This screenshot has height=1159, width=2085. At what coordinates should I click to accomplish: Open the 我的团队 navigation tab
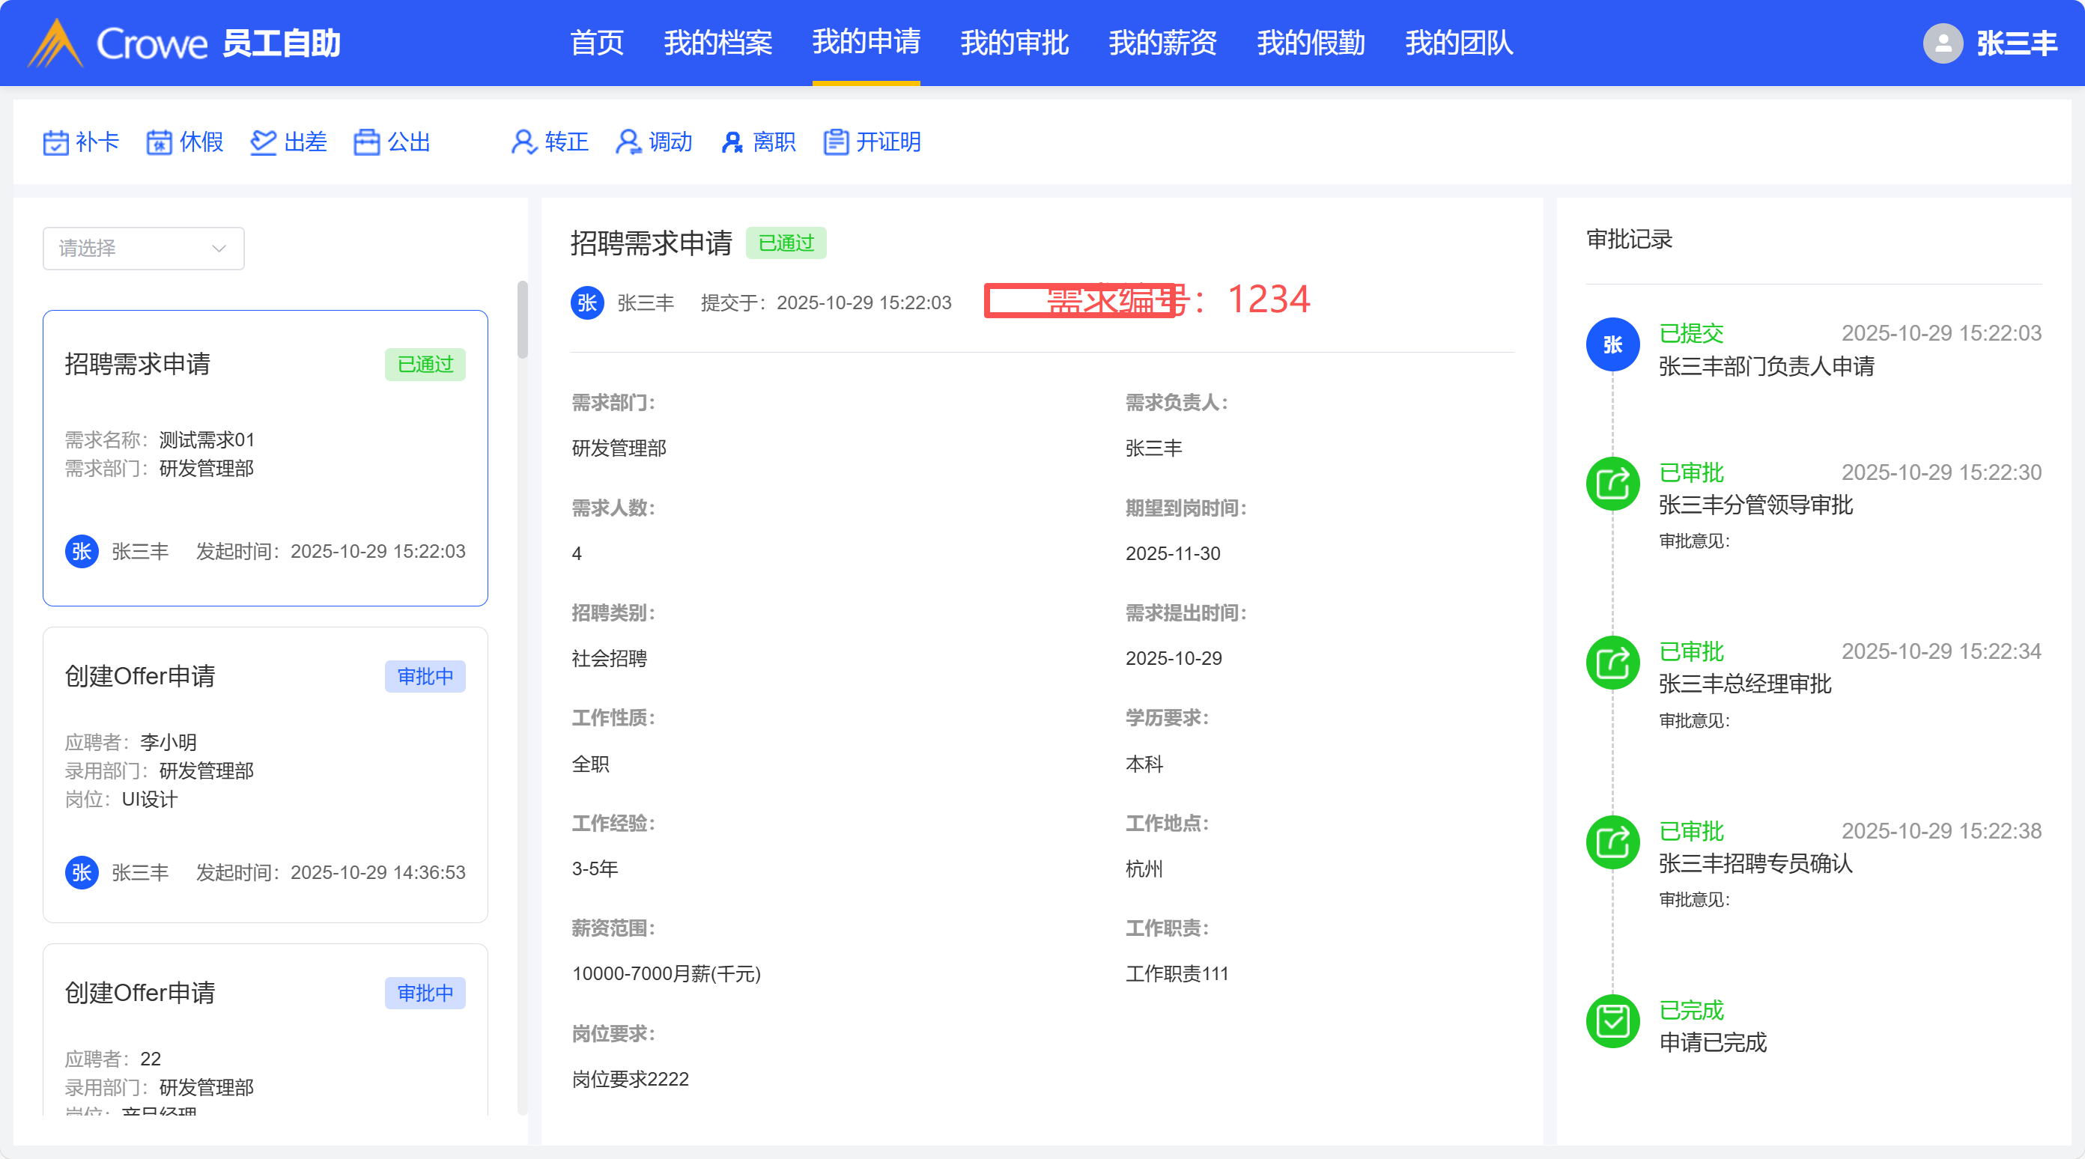1459,43
